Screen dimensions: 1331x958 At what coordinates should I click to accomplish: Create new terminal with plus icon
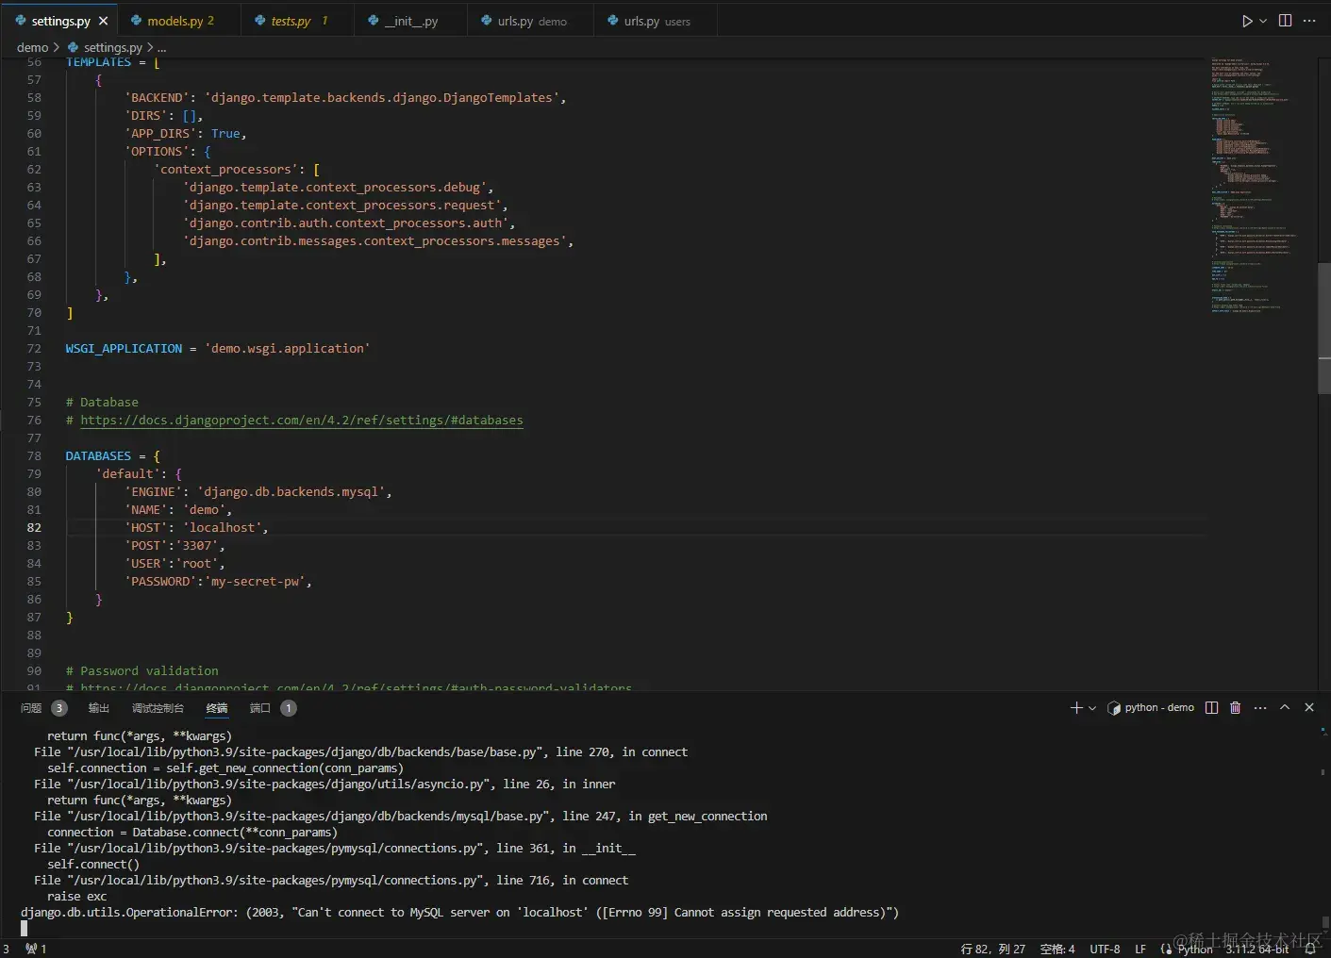coord(1076,707)
